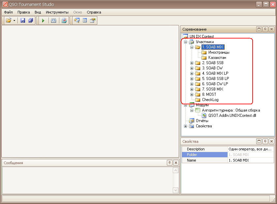Click the QSOT.AddIn.UNDXContest.dll module icon
Image resolution: width=277 pixels, height=204 pixels.
(x=204, y=115)
